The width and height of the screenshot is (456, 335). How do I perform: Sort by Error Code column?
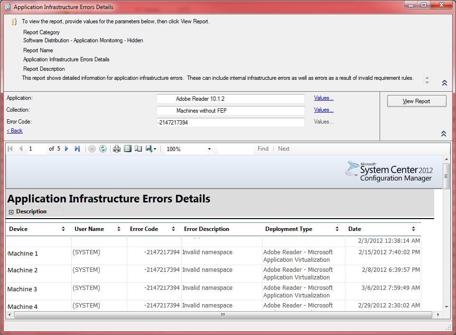pyautogui.click(x=173, y=229)
